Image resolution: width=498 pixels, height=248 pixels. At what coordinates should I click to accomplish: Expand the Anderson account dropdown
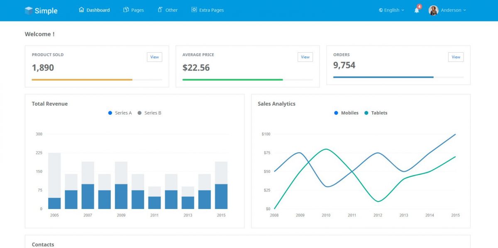coord(452,10)
